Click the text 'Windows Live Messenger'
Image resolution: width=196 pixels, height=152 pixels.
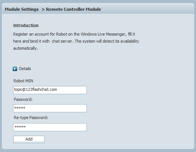coord(103,34)
